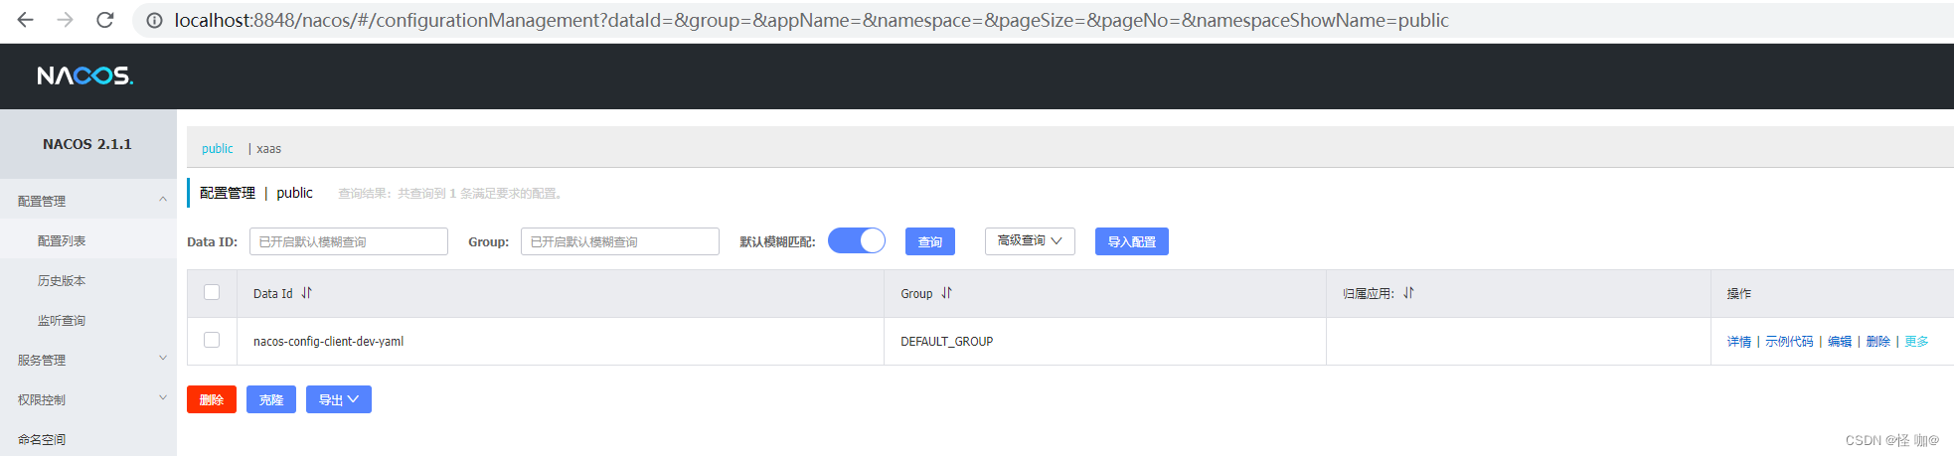Click the NACOS logo in header
1954x456 pixels.
coord(84,76)
